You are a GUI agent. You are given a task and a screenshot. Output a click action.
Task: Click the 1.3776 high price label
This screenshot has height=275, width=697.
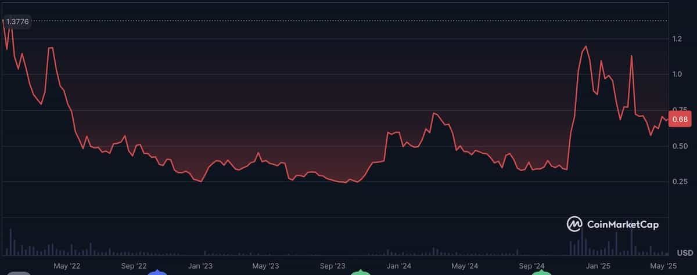coord(18,21)
